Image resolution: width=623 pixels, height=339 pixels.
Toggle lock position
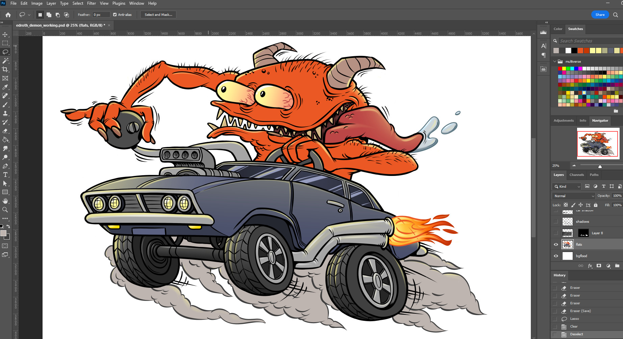pyautogui.click(x=581, y=205)
